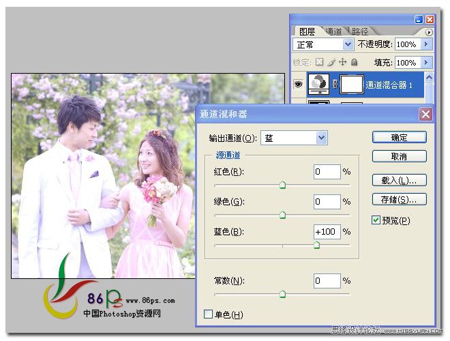Click the 载入(L)... button
Screen dimensions: 450x341
coord(399,180)
